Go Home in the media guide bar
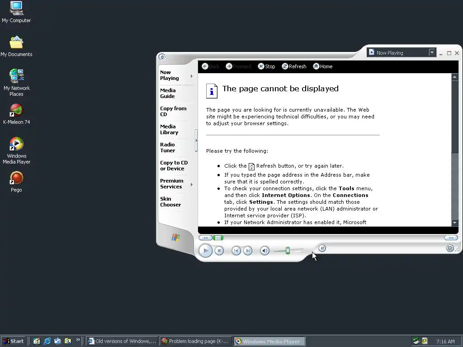 (x=323, y=66)
